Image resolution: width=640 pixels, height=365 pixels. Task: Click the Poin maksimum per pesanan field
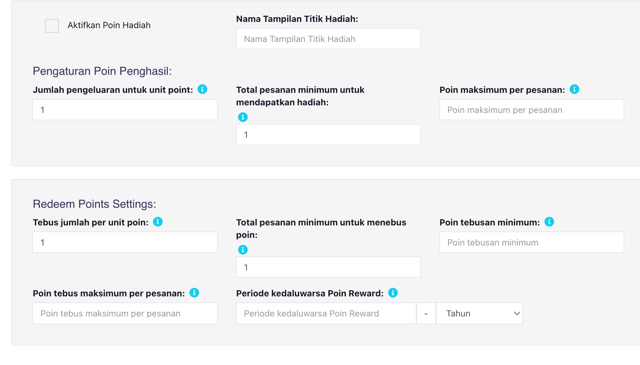[531, 110]
